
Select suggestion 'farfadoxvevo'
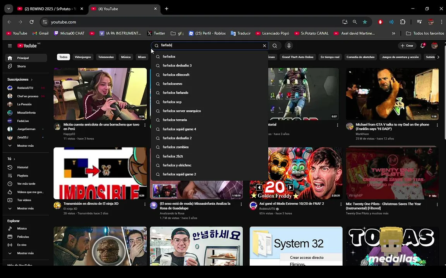click(209, 84)
